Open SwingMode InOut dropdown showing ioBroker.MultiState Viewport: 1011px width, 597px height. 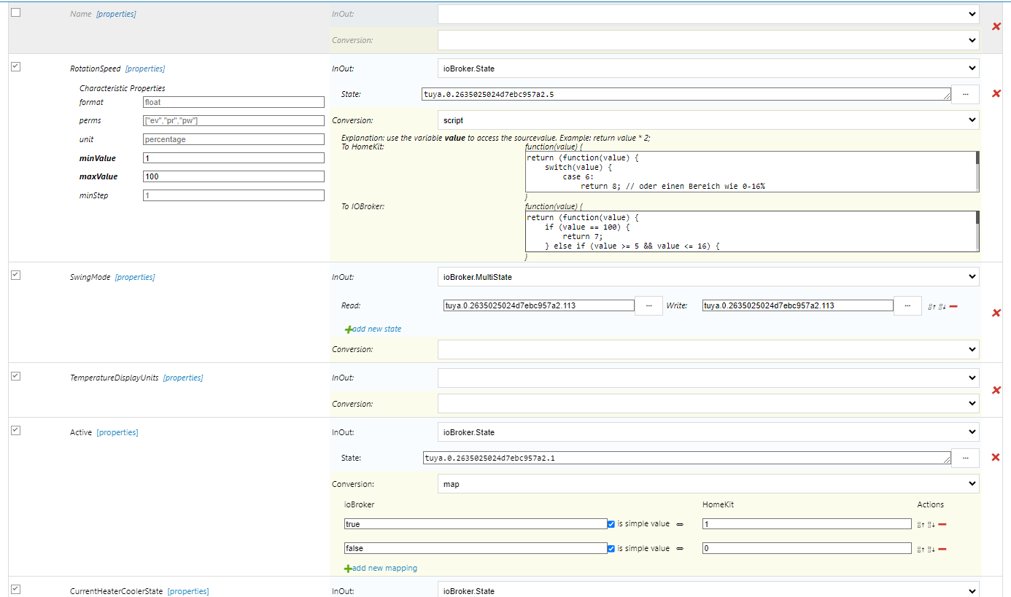[708, 277]
